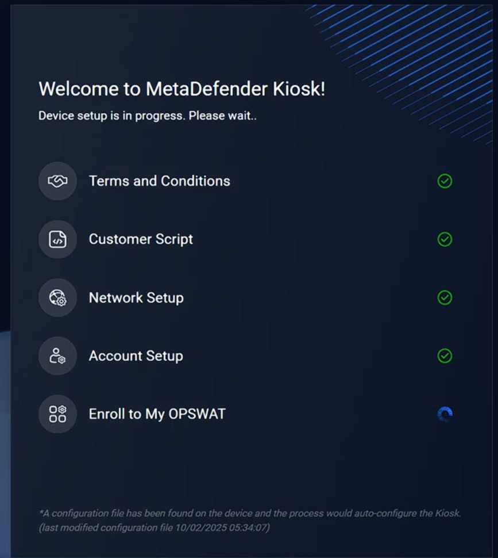Select the Enroll to My OPSWAT step label
The image size is (498, 558).
coord(157,414)
